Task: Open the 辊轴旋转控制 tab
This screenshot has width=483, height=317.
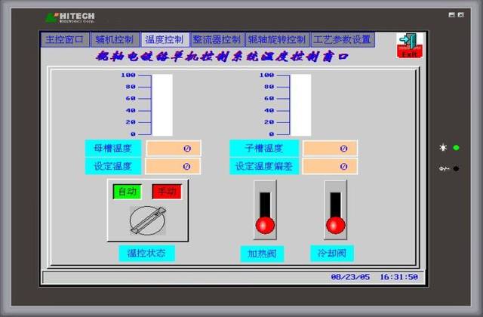Action: pyautogui.click(x=276, y=39)
